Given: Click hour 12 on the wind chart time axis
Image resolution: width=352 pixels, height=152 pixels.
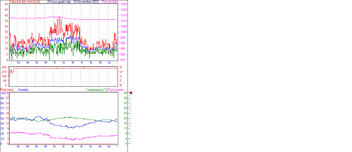Looking at the screenshot, I should click(x=64, y=63).
